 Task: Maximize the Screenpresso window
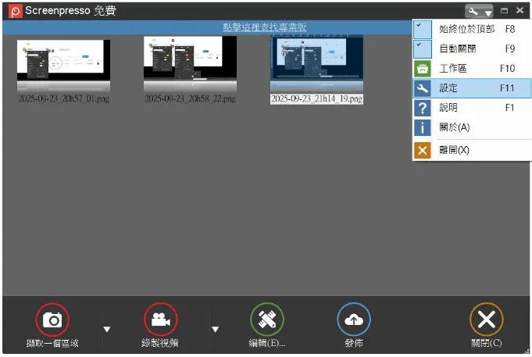pos(504,11)
